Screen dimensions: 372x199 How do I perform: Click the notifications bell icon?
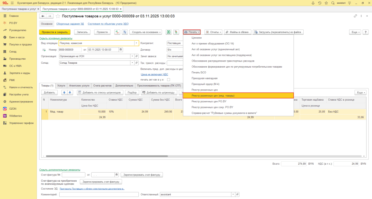click(314, 3)
